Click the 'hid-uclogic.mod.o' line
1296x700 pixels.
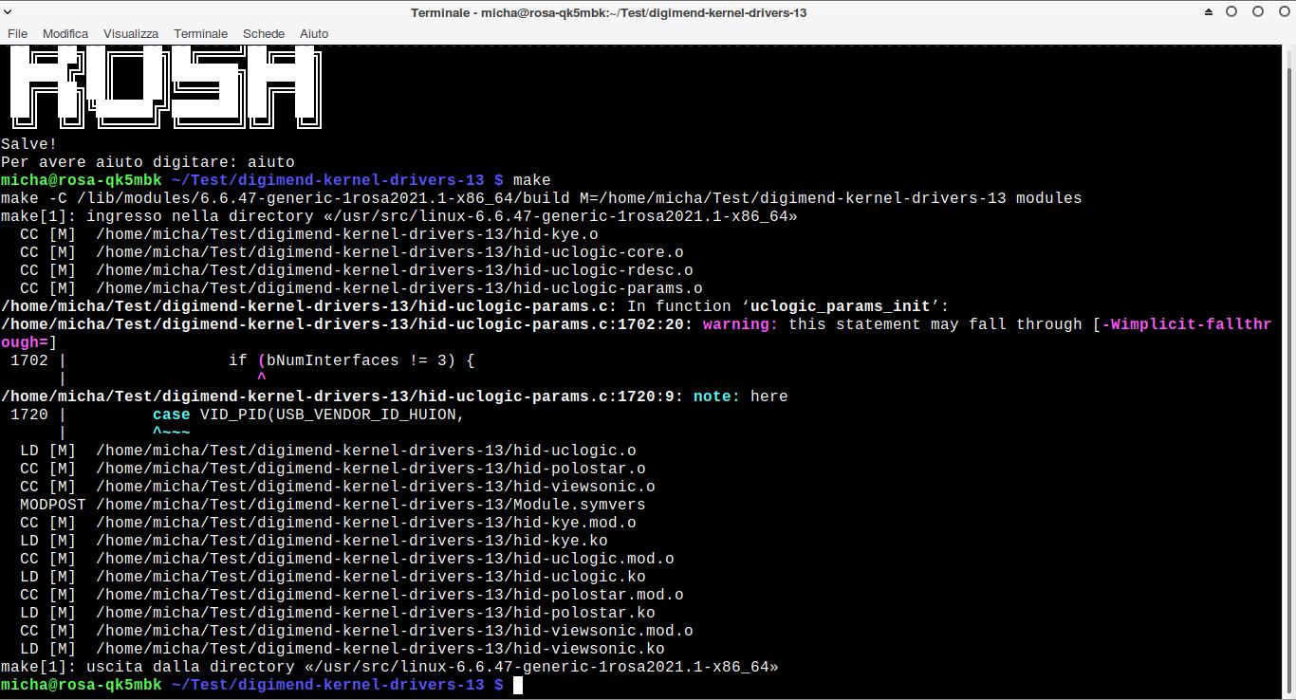[x=347, y=559]
